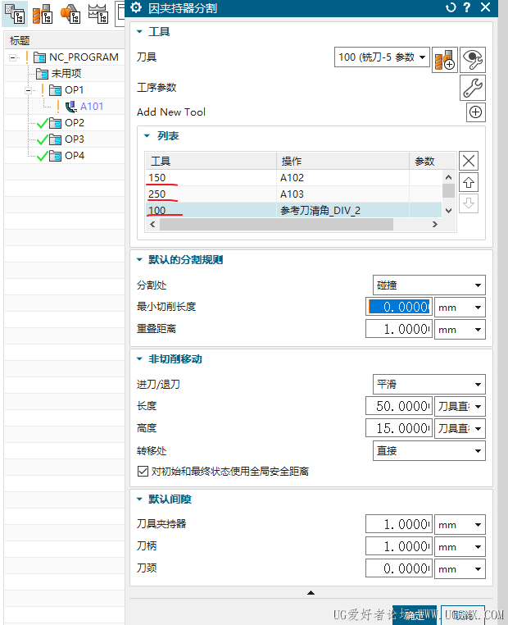Open 进刀/退刀 dropdown showing 平滑
This screenshot has height=625, width=508.
click(x=429, y=384)
